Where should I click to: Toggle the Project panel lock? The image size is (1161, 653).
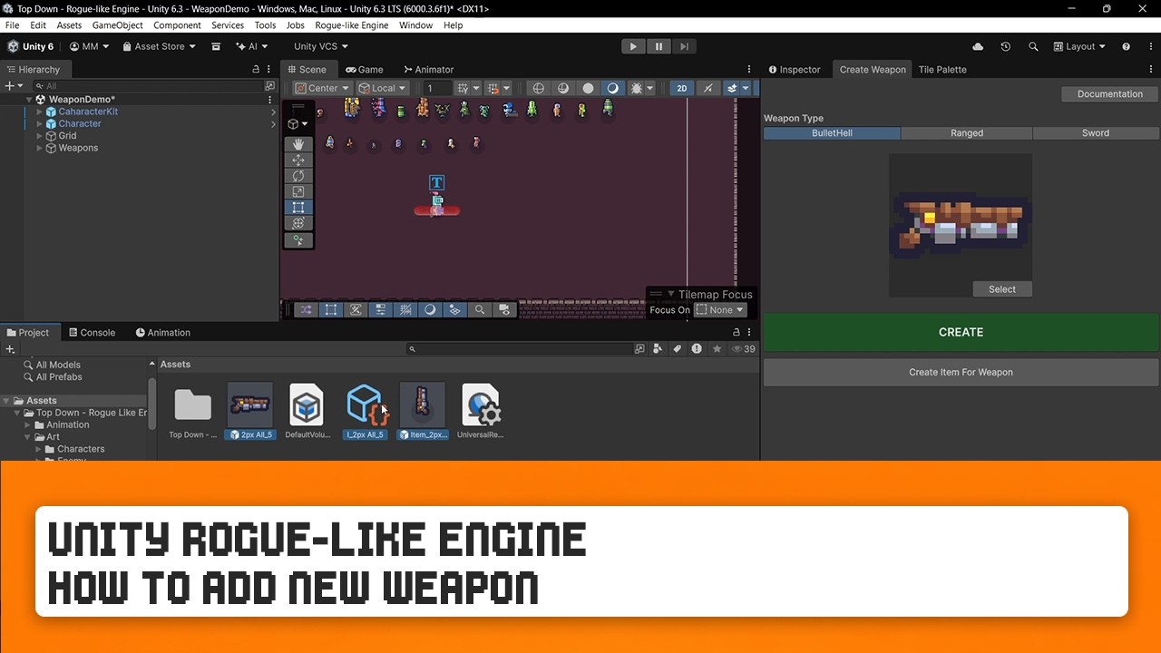[x=737, y=333]
